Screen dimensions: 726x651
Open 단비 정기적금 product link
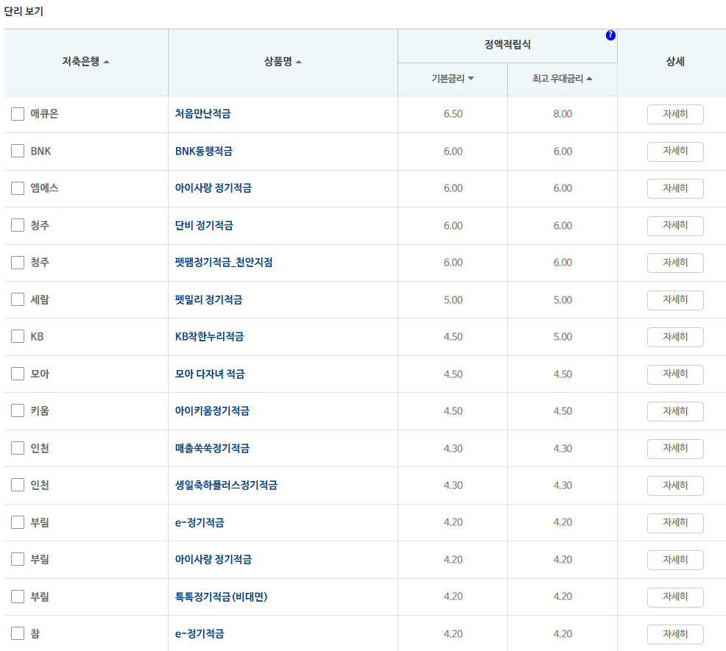coord(204,225)
